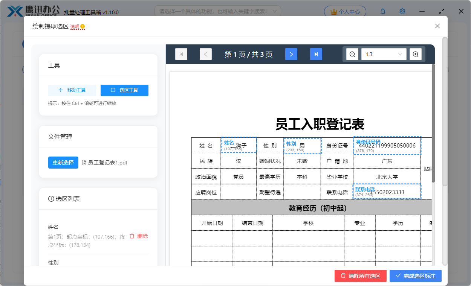This screenshot has height=286, width=471.
Task: Open the zoom level 1.3 dropdown
Action: pyautogui.click(x=384, y=54)
